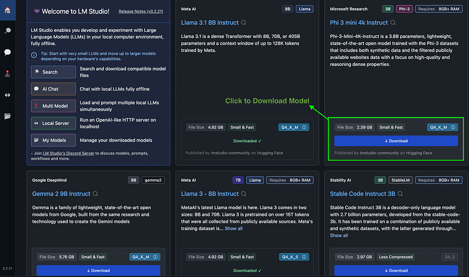This screenshot has height=277, width=469.
Task: Open the Home icon in the sidebar
Action: point(7,10)
